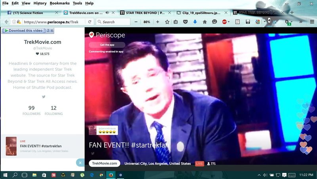
Task: Show hidden system tray icons
Action: pyautogui.click(x=259, y=175)
